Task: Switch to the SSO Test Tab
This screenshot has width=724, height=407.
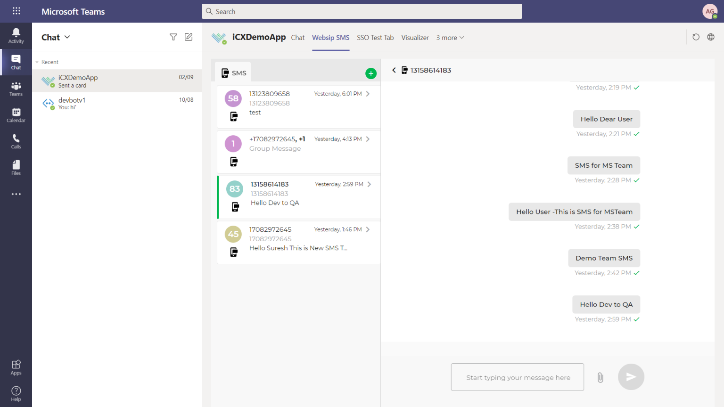Action: coord(375,37)
